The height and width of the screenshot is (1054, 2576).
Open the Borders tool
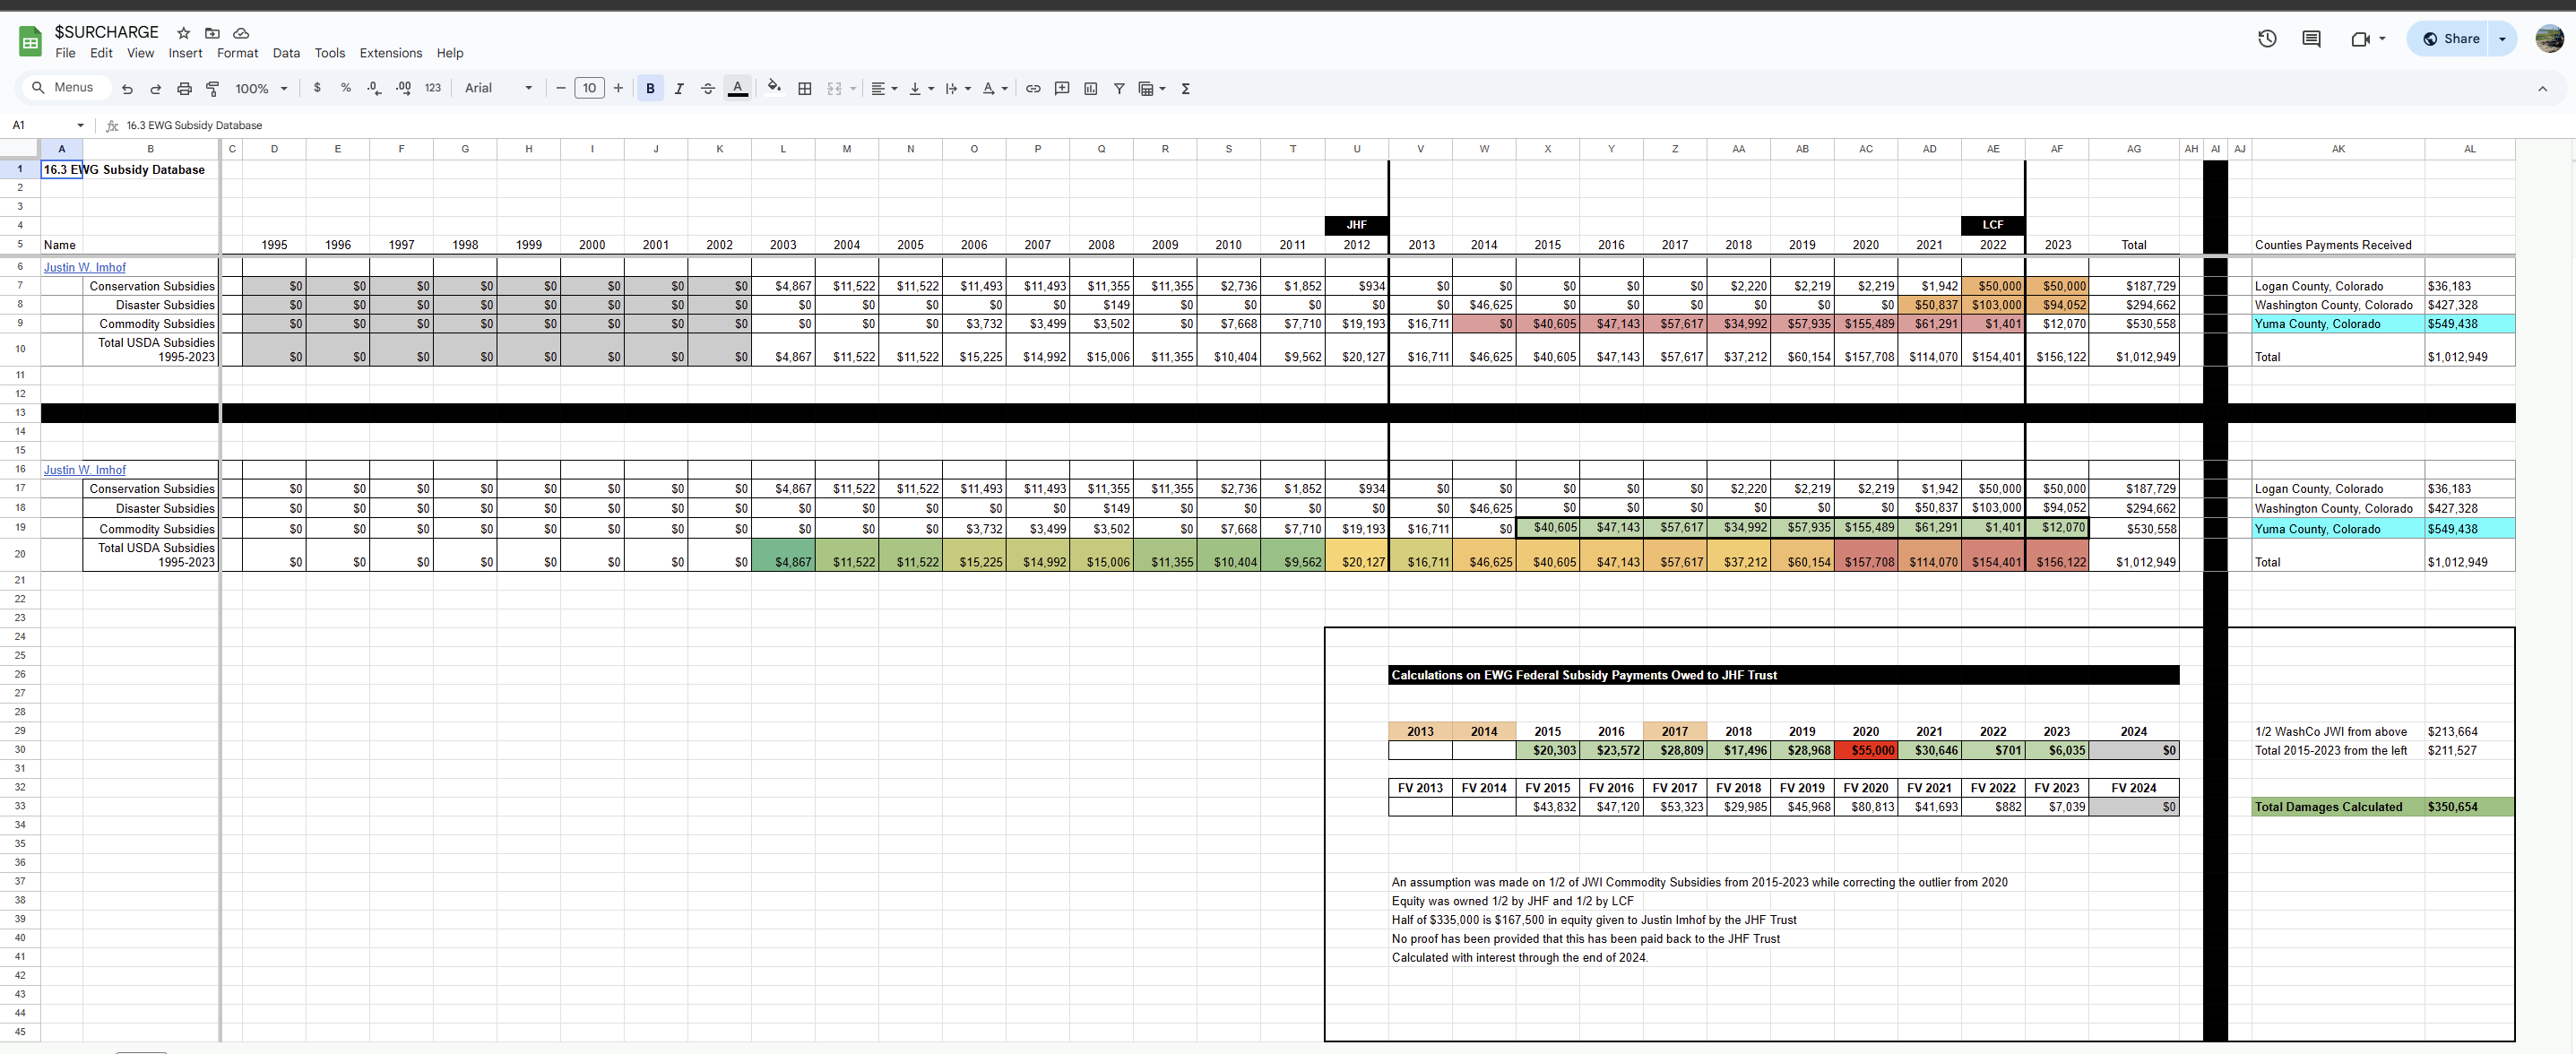click(x=804, y=89)
